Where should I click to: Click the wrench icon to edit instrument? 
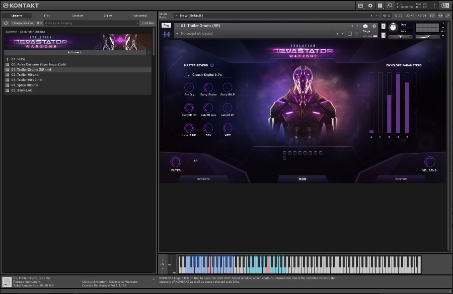pyautogui.click(x=166, y=26)
